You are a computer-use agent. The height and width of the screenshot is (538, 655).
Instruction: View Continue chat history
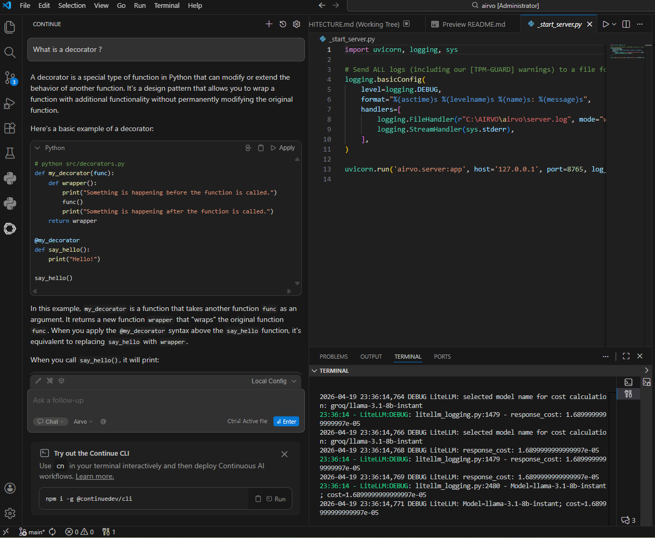283,24
